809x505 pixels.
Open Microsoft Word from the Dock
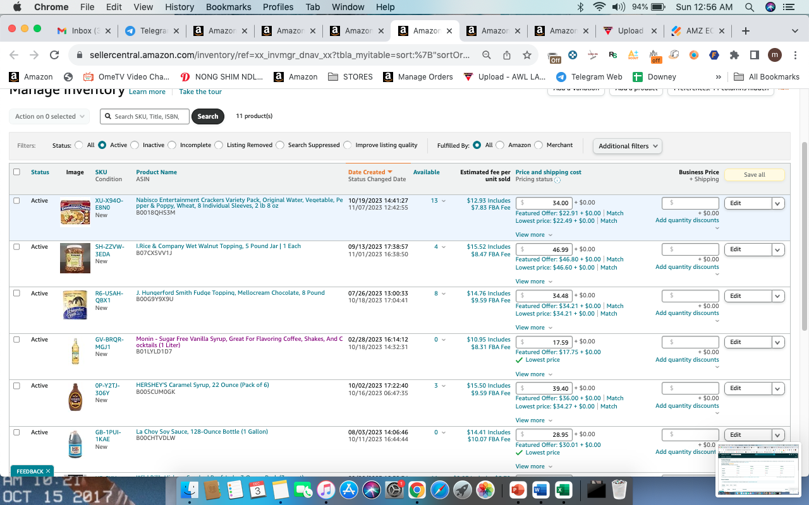540,489
